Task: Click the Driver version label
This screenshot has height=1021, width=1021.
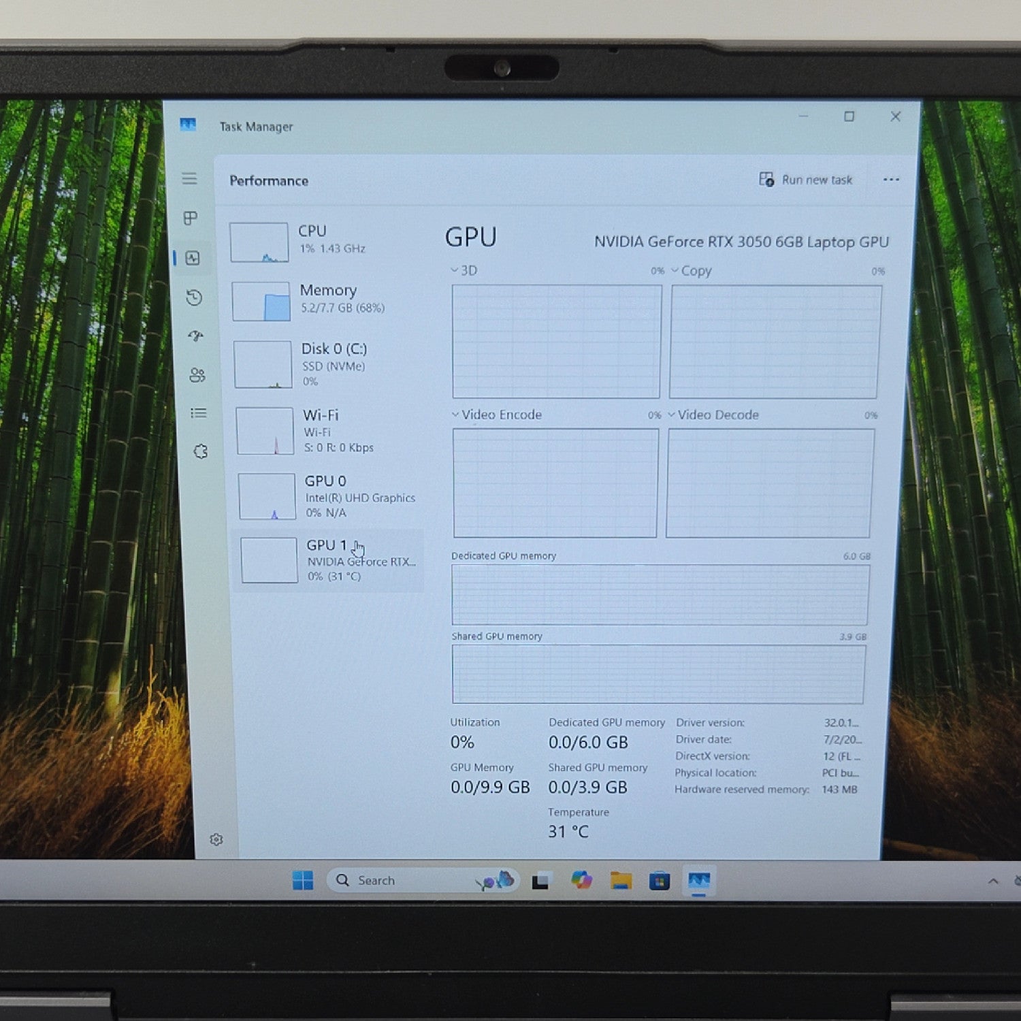Action: 710,723
